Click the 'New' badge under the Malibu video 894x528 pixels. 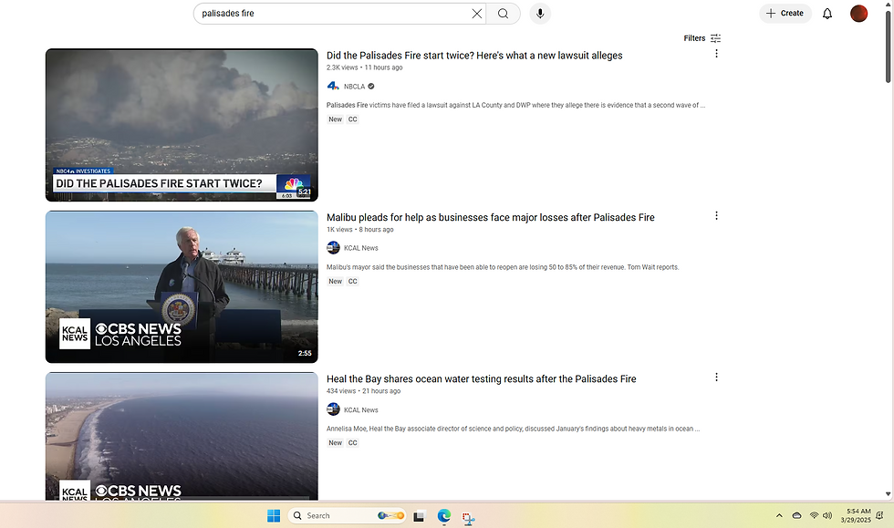(x=336, y=282)
